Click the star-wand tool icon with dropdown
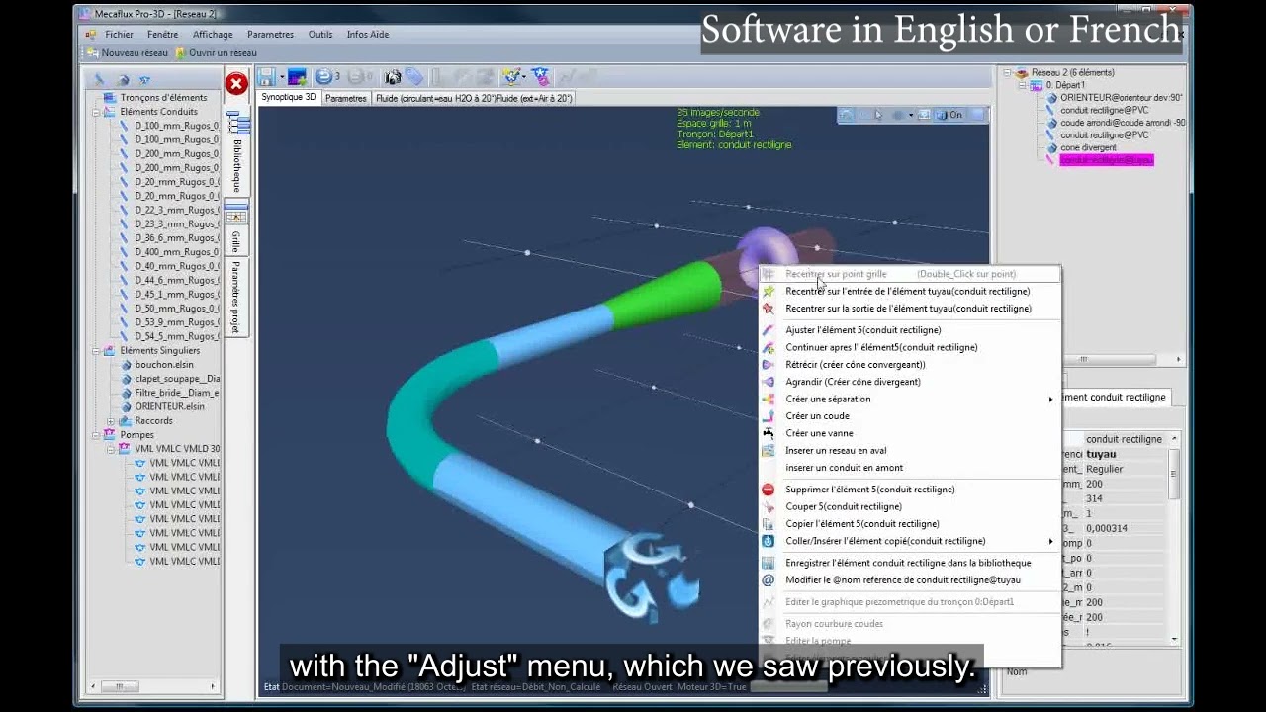The width and height of the screenshot is (1266, 712). pos(511,77)
